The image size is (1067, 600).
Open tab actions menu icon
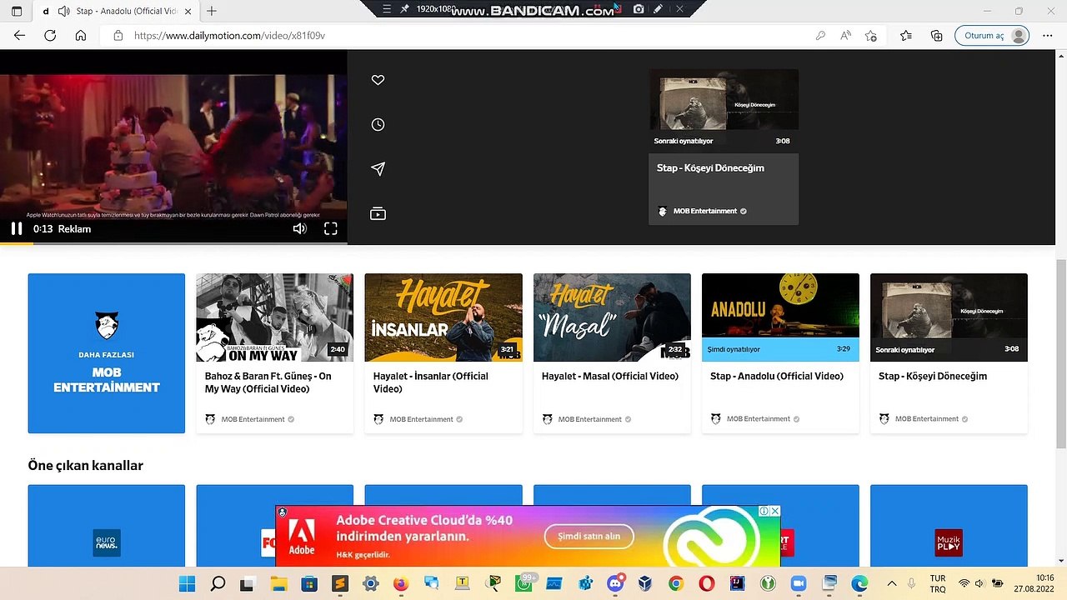pyautogui.click(x=17, y=11)
